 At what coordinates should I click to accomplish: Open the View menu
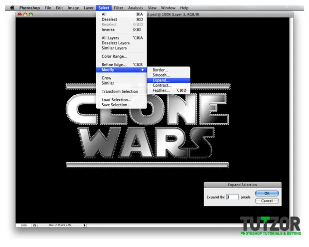click(x=152, y=8)
